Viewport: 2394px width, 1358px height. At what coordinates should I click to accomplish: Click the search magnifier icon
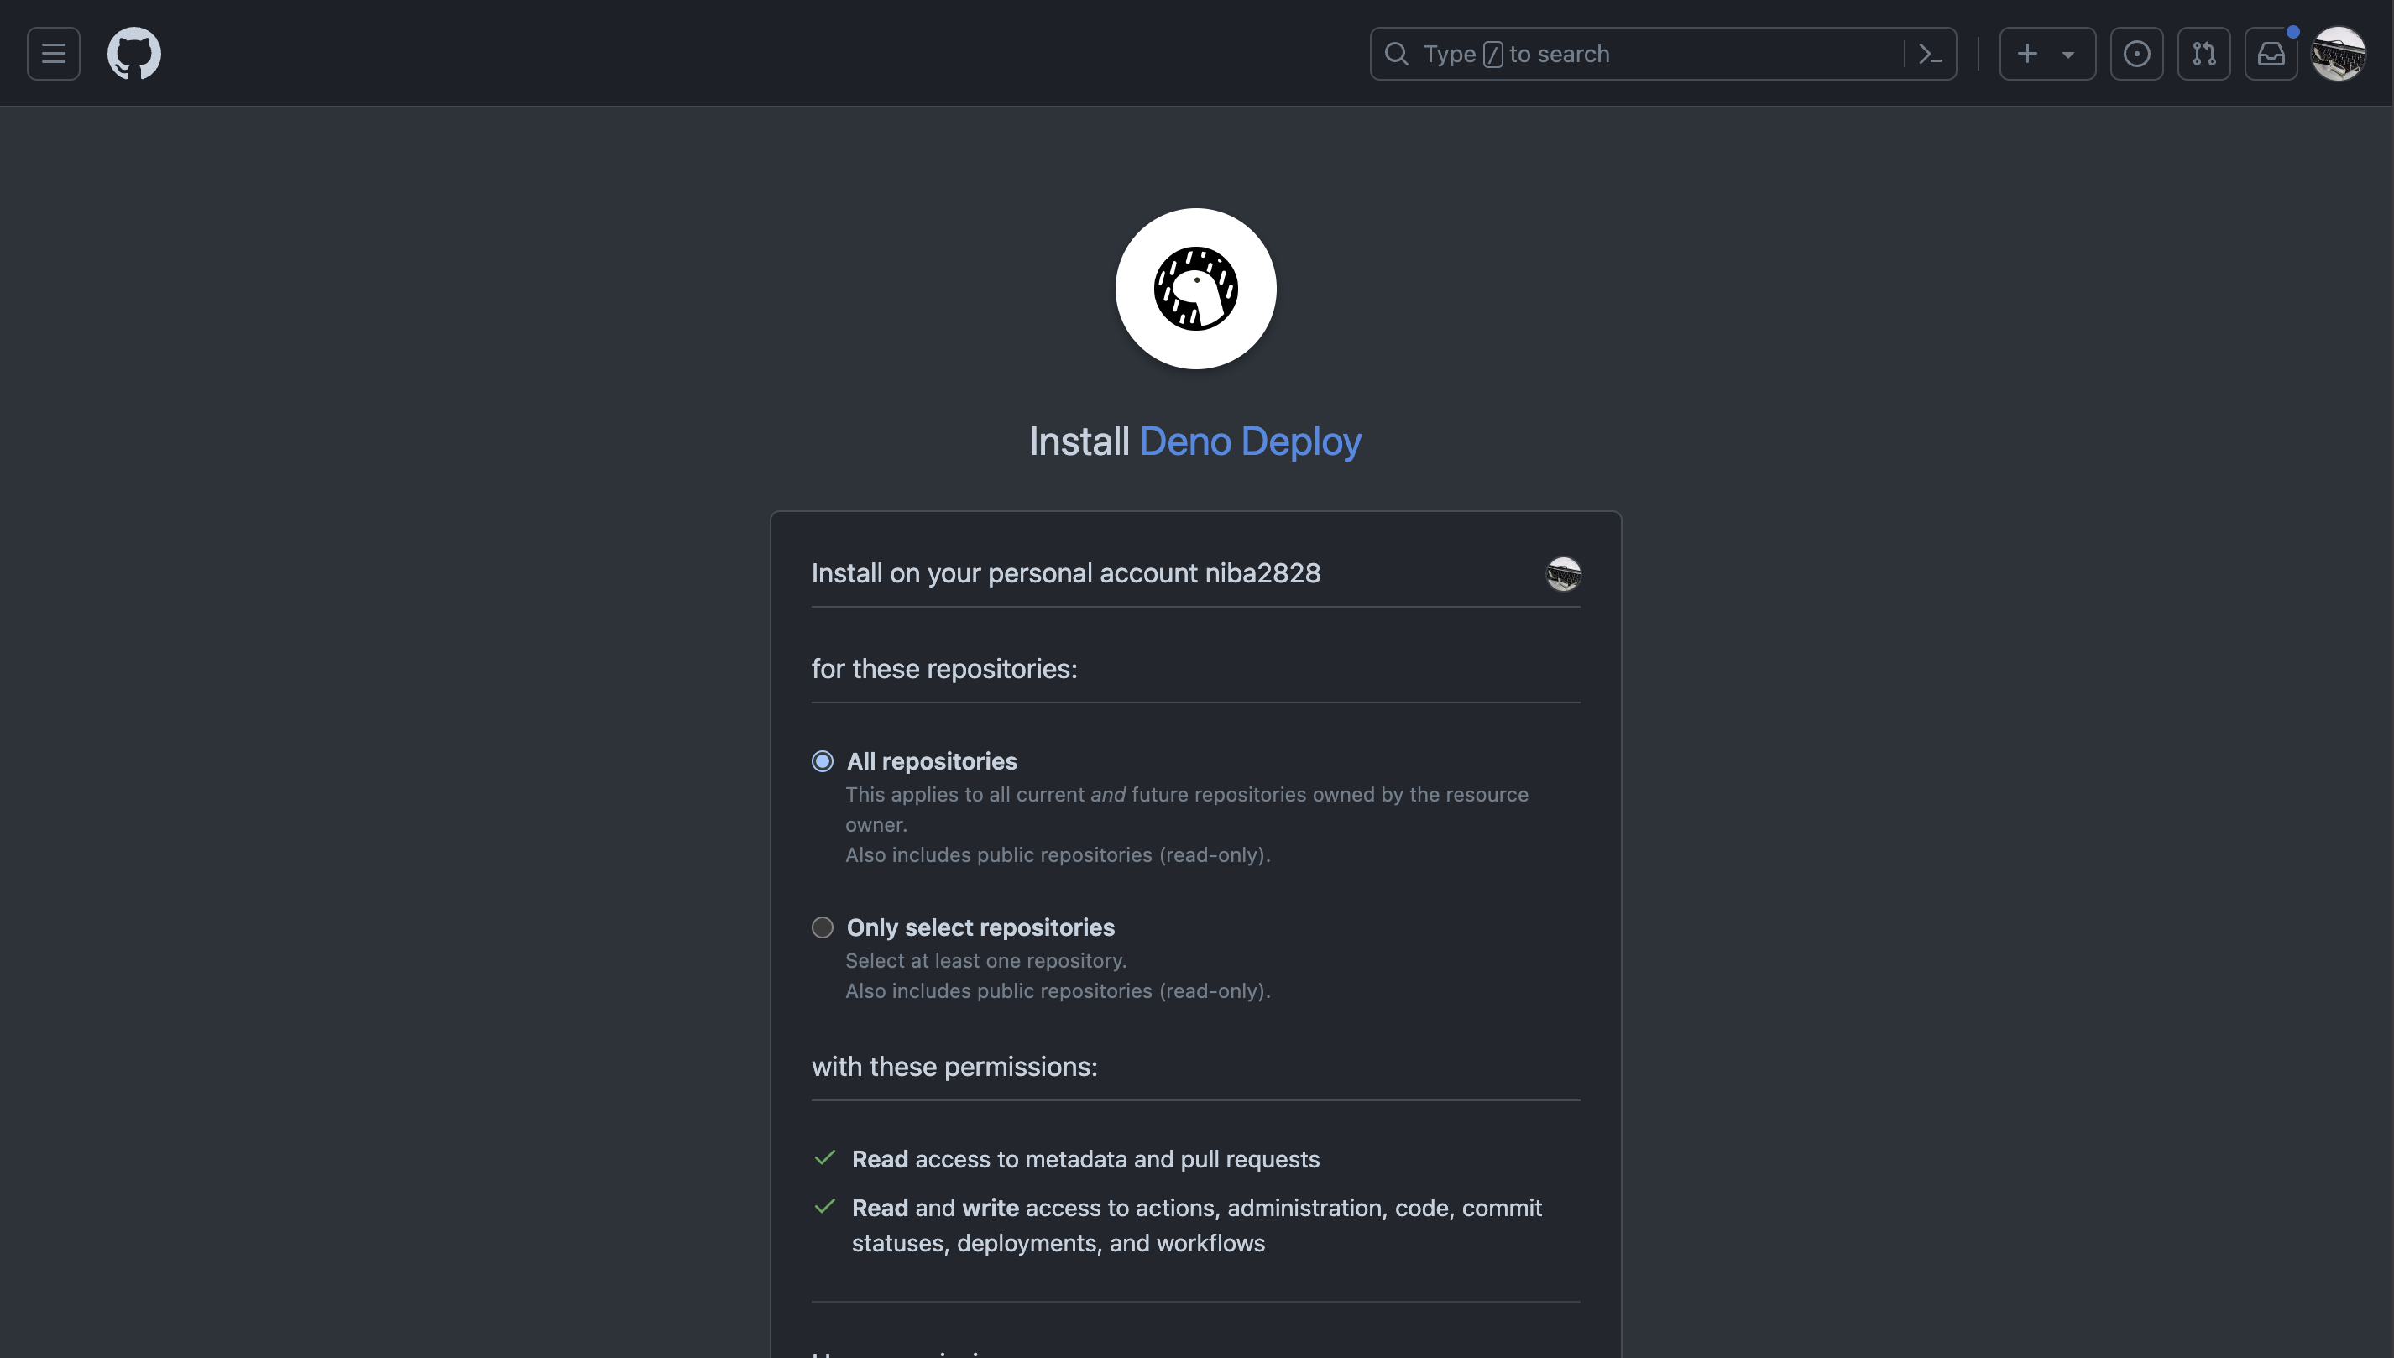pyautogui.click(x=1396, y=54)
